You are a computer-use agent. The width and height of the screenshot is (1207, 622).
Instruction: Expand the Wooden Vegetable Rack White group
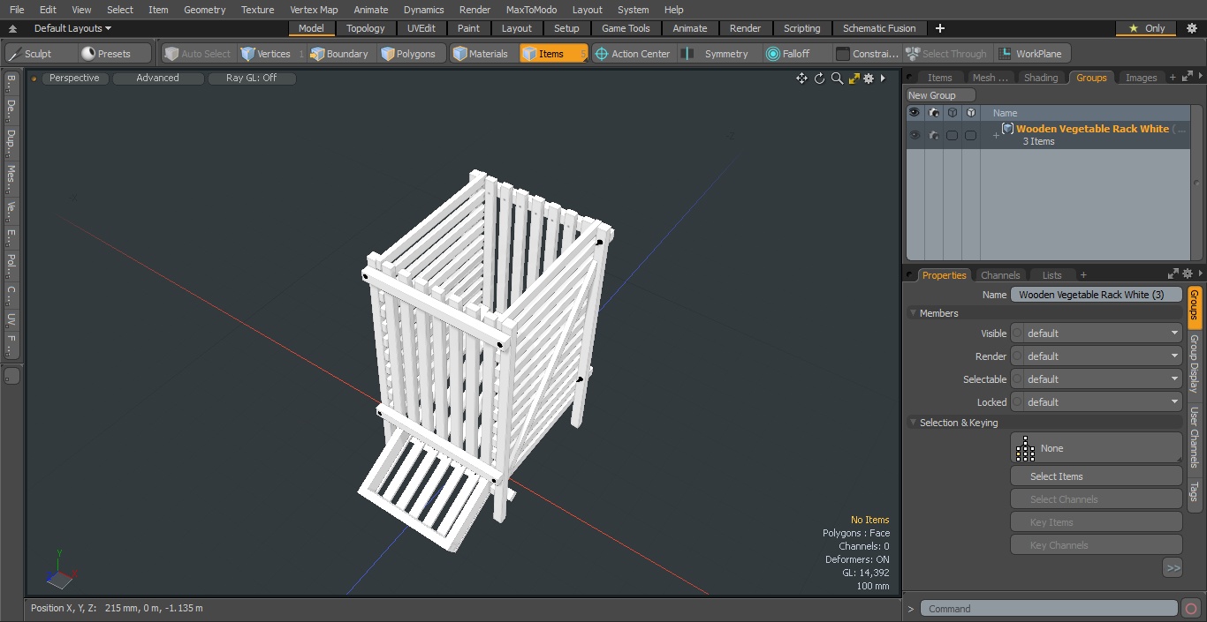(x=996, y=135)
